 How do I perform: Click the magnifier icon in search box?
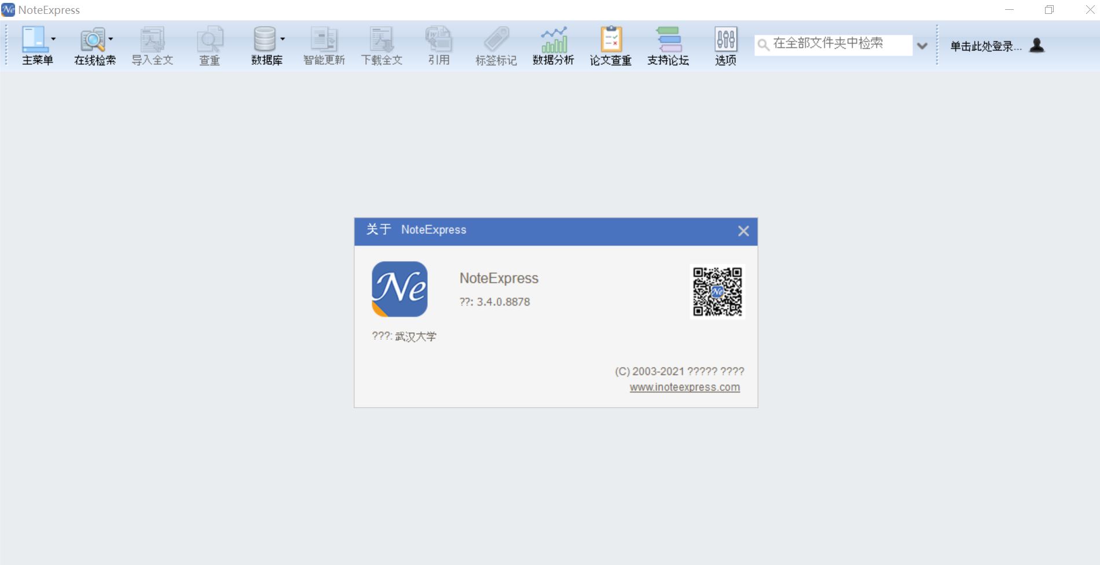764,45
